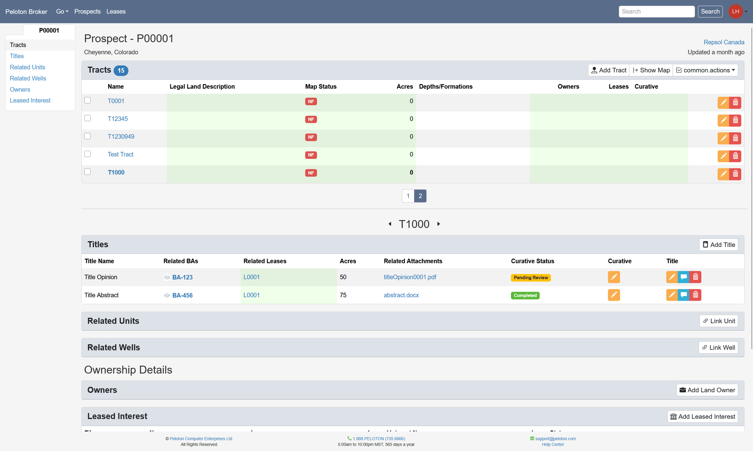Select the T1230949 tract checkbox
The width and height of the screenshot is (753, 451).
coord(88,136)
